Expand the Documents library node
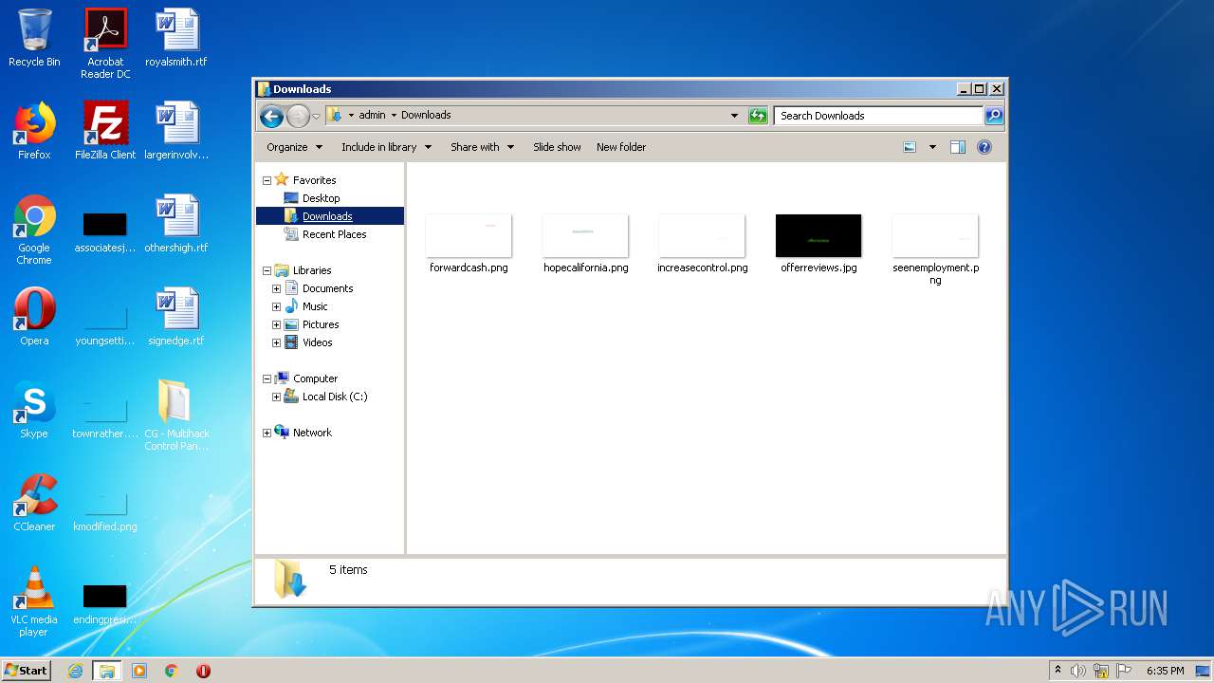The width and height of the screenshot is (1214, 683). click(276, 288)
